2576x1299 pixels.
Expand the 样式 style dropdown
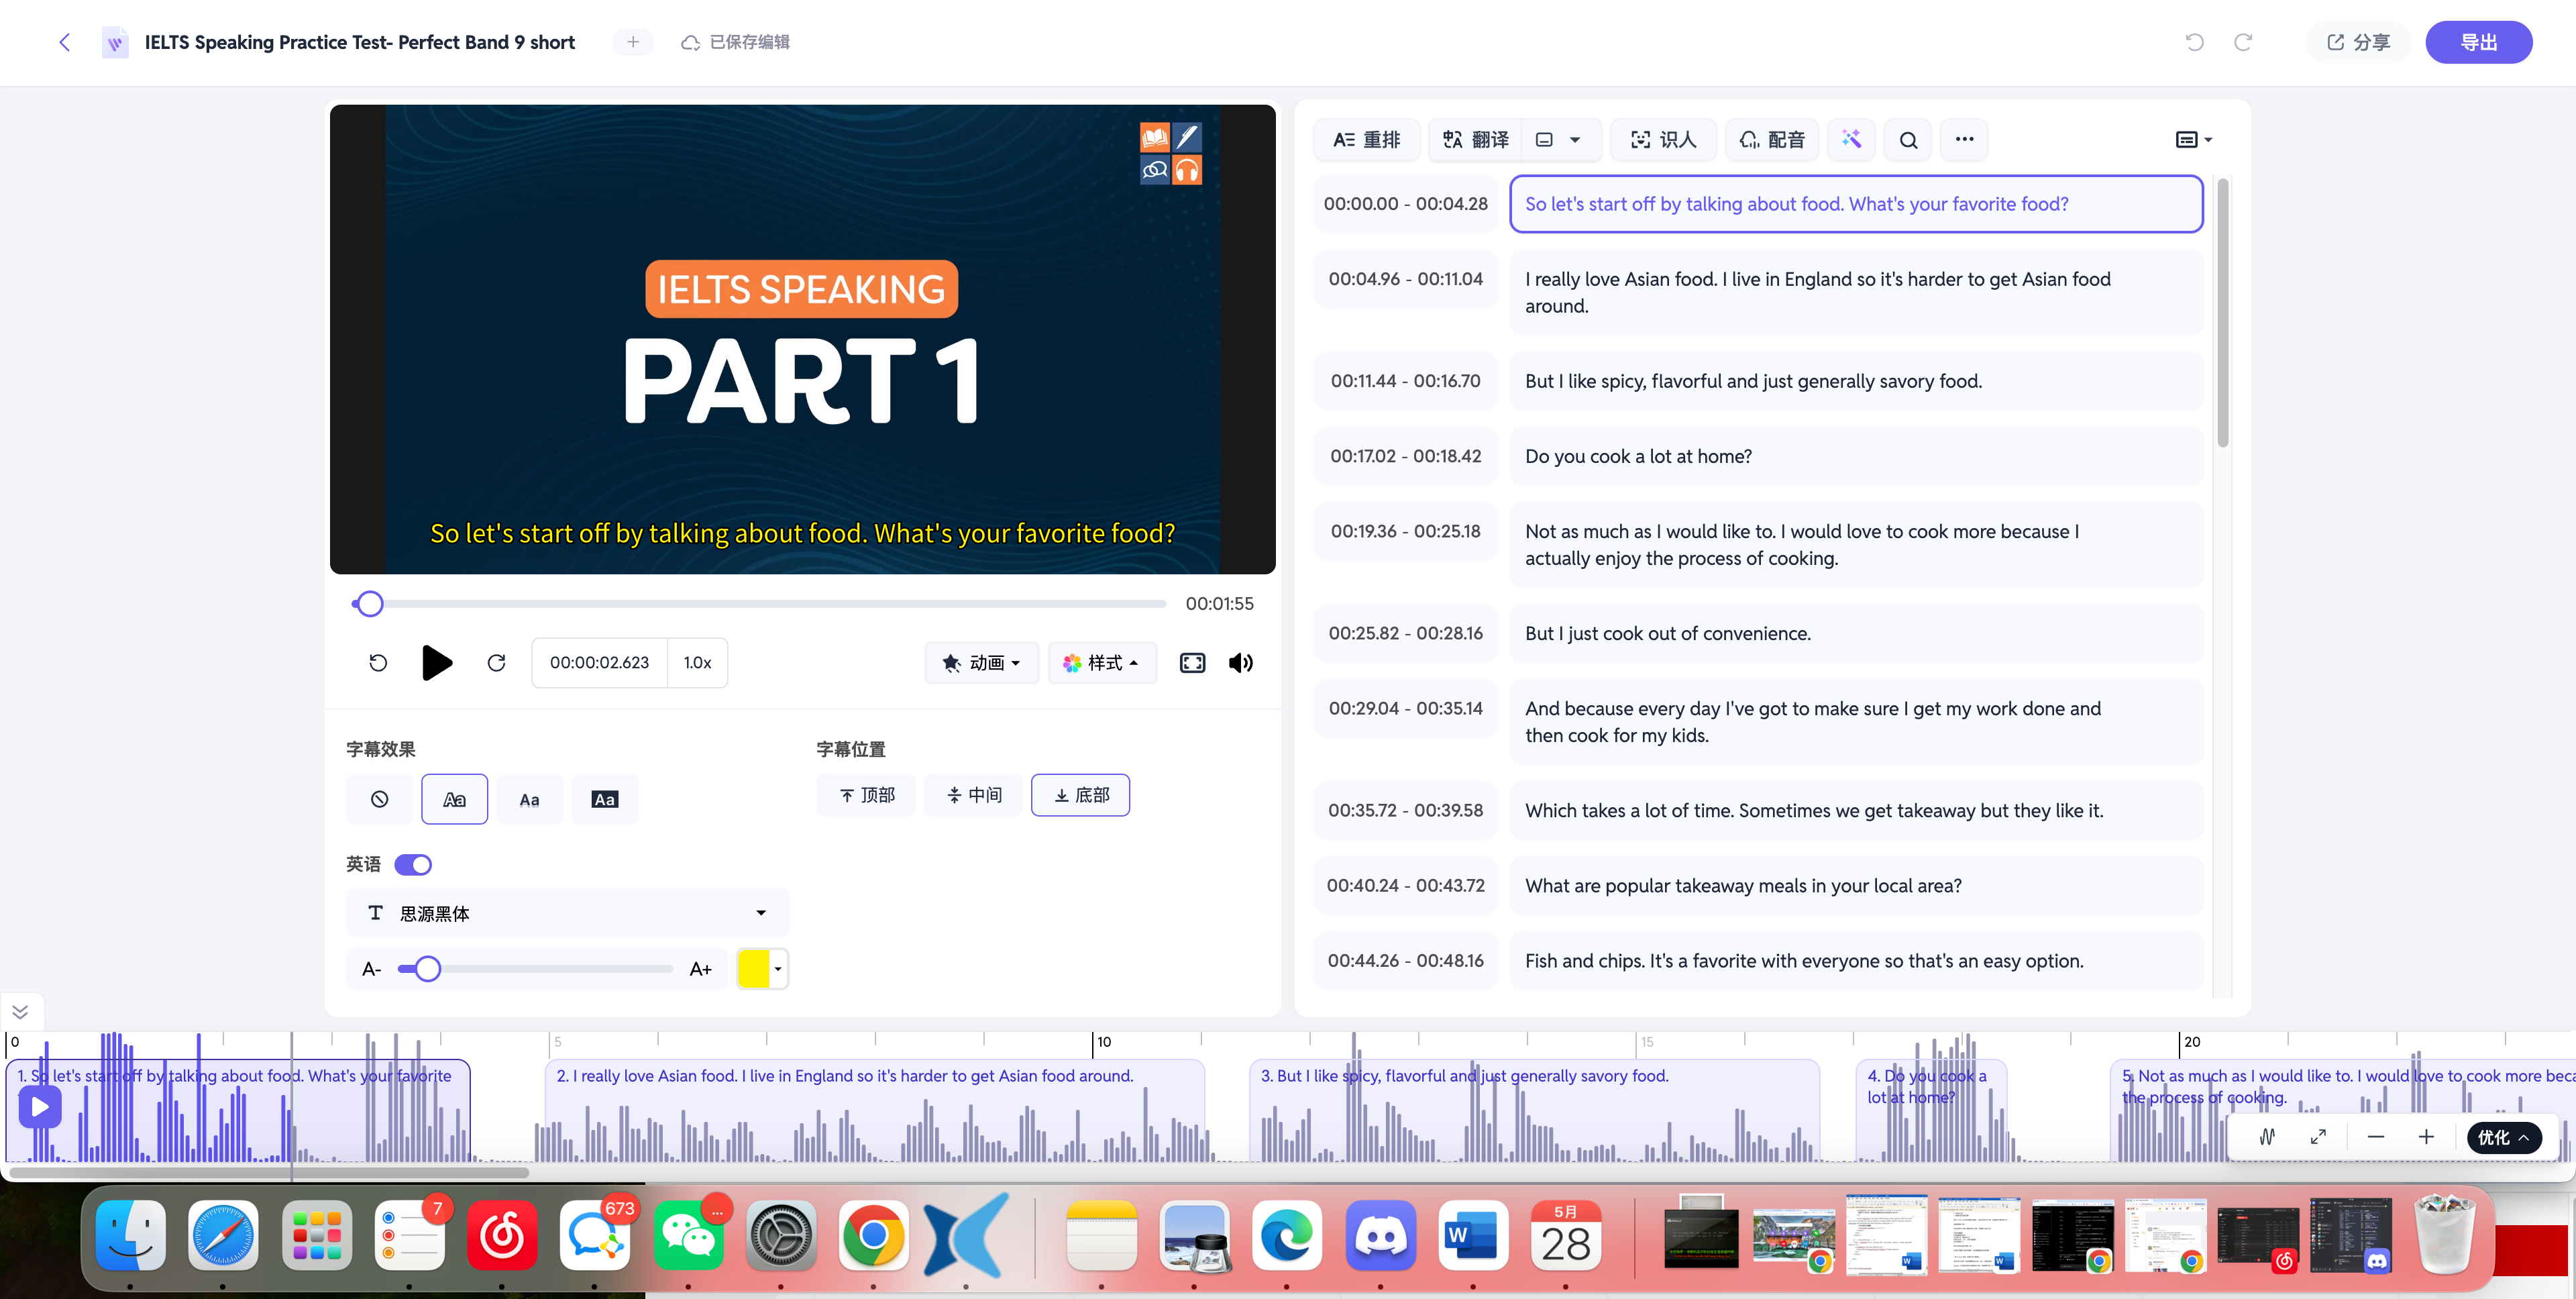1101,663
